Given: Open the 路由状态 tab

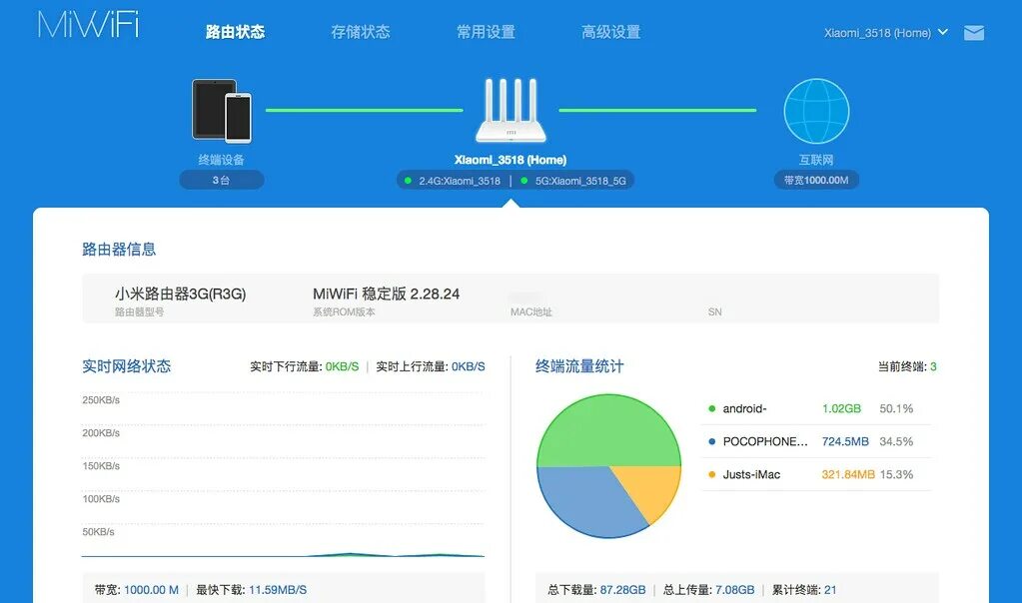Looking at the screenshot, I should tap(235, 32).
